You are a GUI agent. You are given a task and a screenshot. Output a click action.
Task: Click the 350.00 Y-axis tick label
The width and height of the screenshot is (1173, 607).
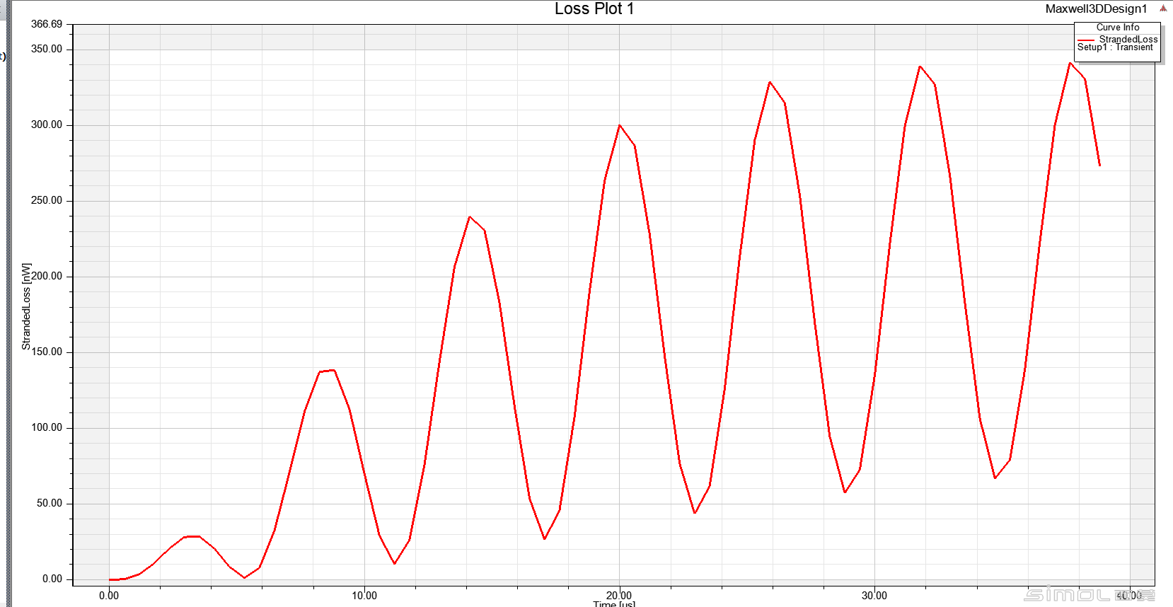pos(47,49)
